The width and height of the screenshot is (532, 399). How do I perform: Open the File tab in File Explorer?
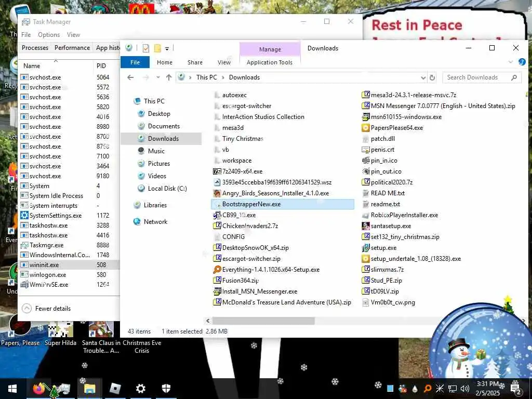coord(135,62)
